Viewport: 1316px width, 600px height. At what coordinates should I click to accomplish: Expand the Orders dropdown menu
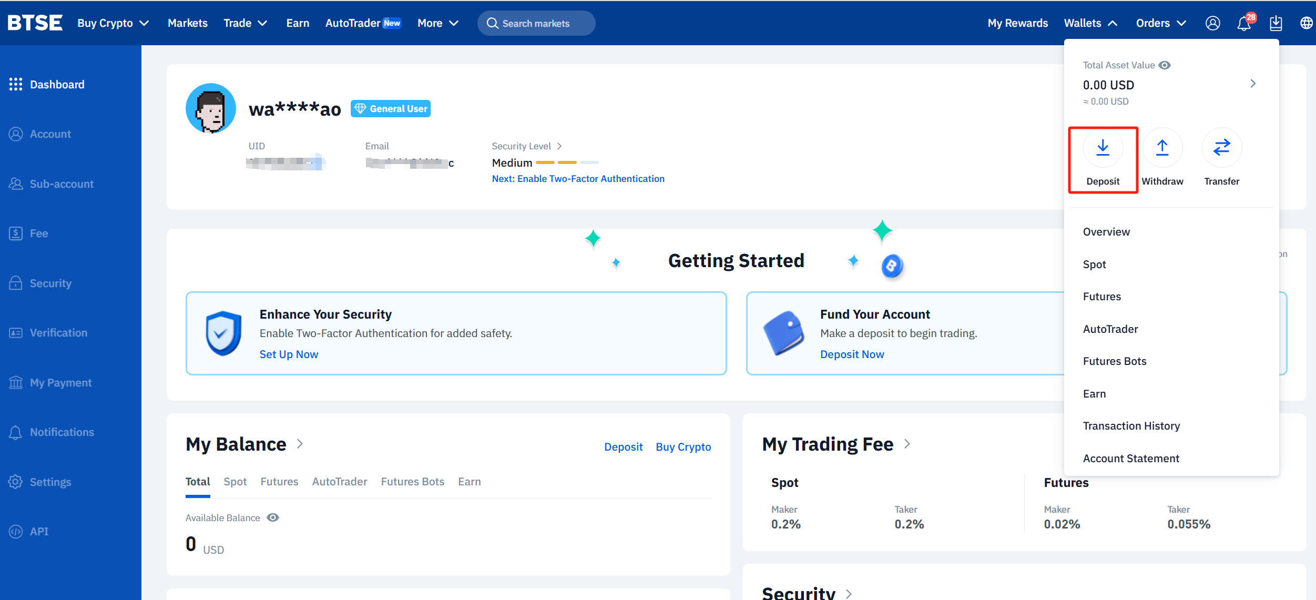[x=1161, y=23]
